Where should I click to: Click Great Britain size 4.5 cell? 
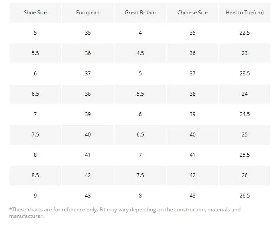(140, 53)
